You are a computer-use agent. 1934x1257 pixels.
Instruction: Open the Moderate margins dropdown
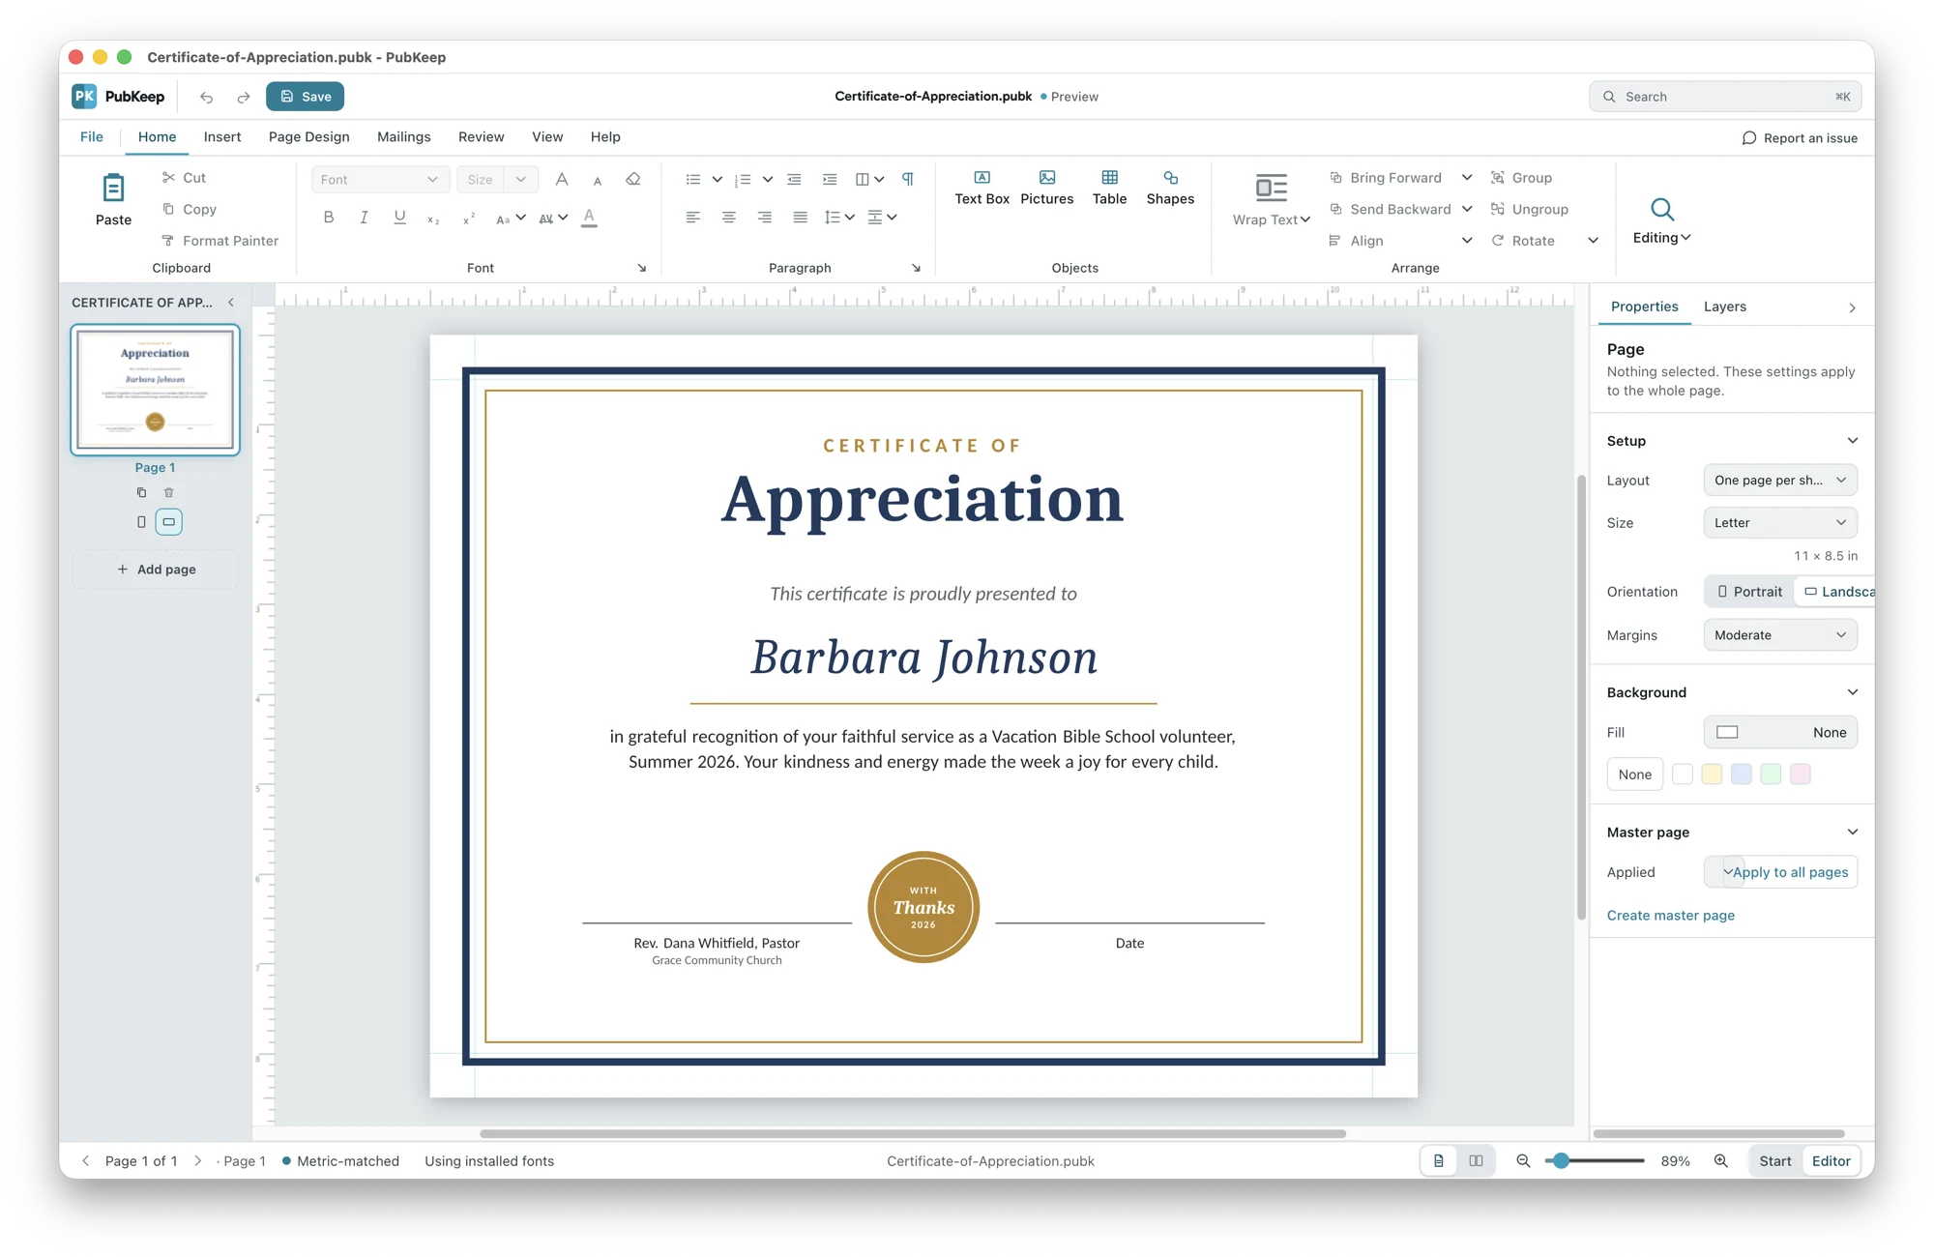1780,635
